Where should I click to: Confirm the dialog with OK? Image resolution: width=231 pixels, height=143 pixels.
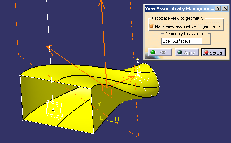point(160,52)
